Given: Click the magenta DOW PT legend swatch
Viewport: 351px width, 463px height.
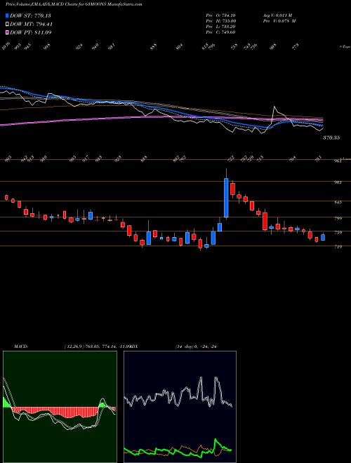Looking at the screenshot, I should tap(8, 32).
